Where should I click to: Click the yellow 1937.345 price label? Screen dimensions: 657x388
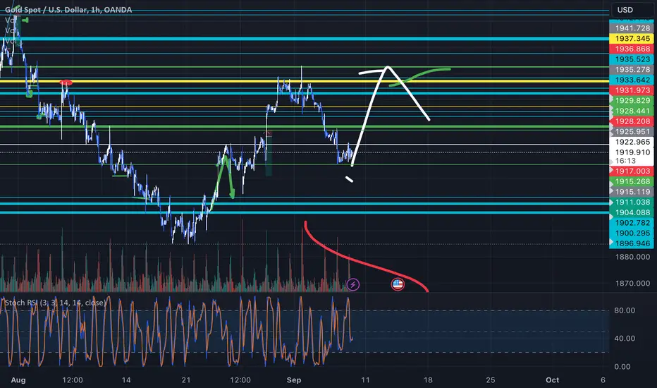click(x=632, y=39)
